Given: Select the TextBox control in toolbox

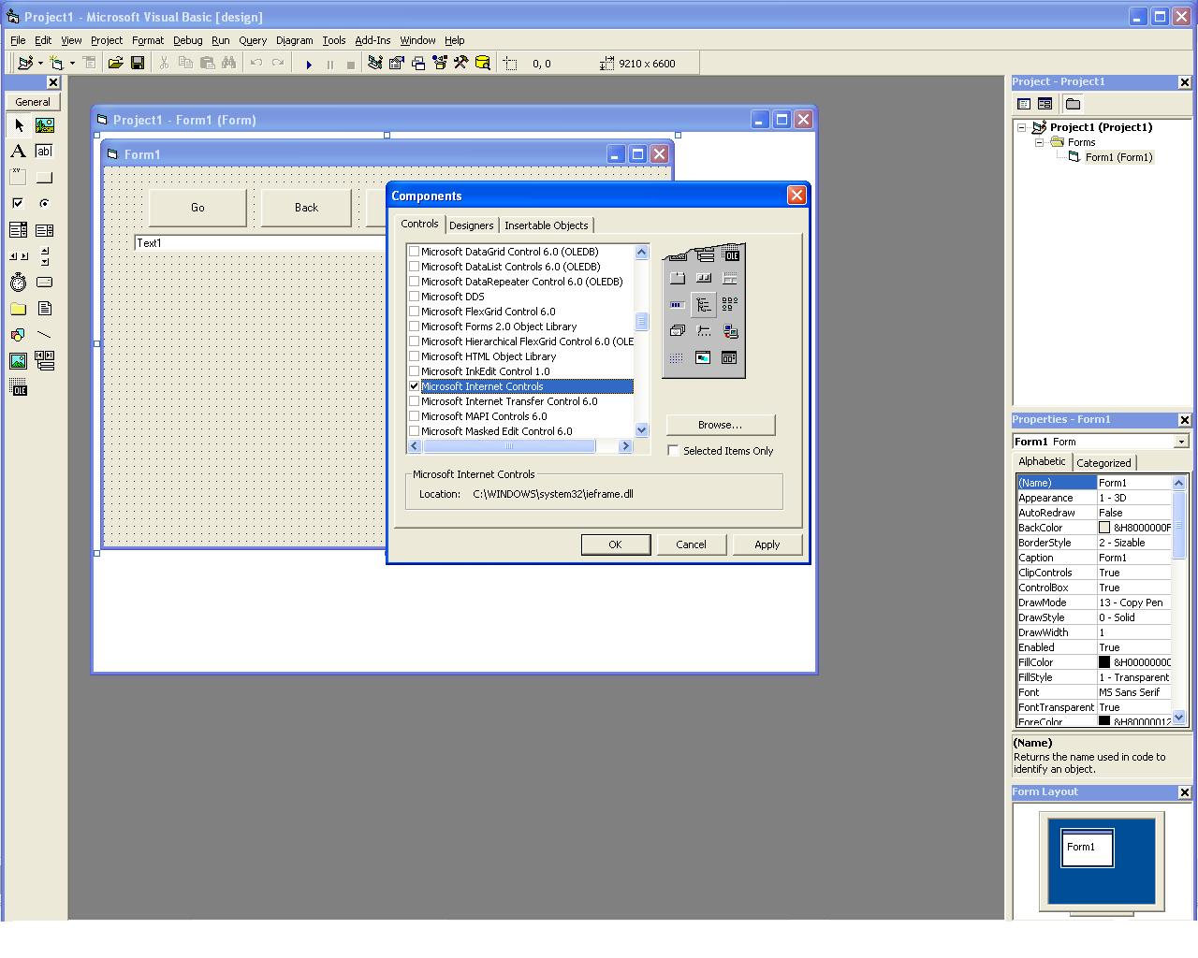Looking at the screenshot, I should coord(45,152).
